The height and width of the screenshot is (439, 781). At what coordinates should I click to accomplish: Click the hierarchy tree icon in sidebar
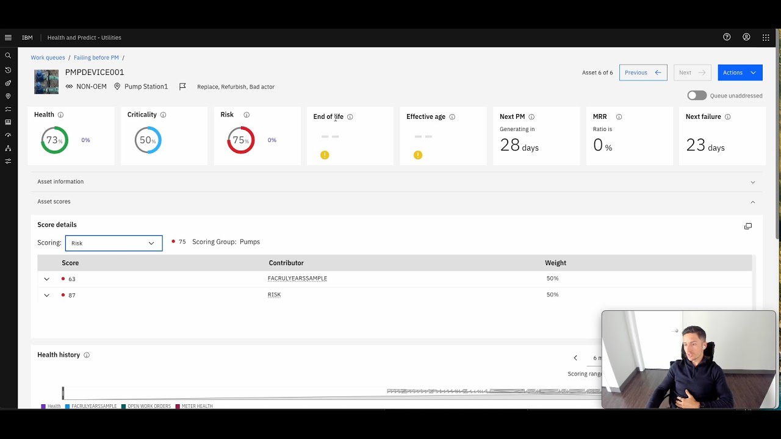tap(8, 148)
